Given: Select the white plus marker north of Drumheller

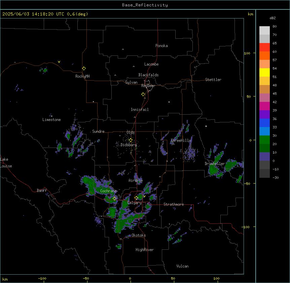Looking at the screenshot, I should [x=206, y=126].
